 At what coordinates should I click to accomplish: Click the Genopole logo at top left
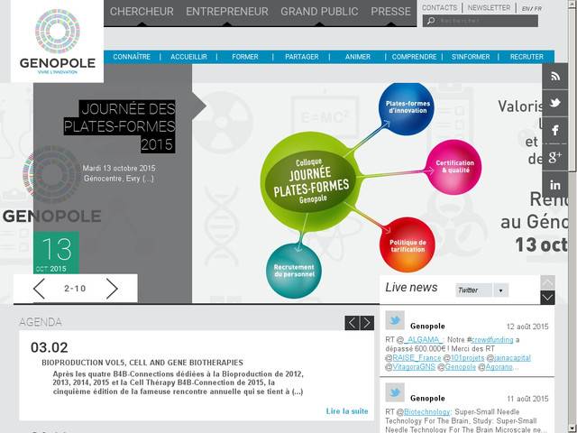[58, 41]
